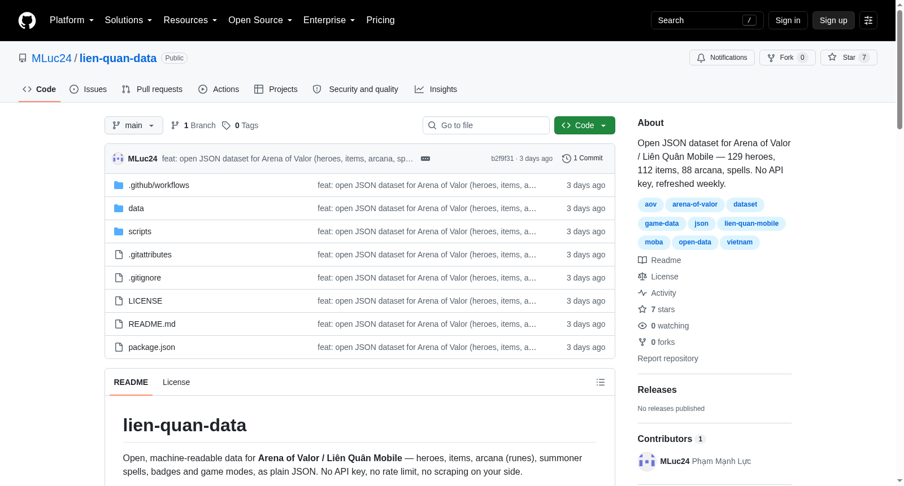Screen dimensions: 904x486
Task: Open the Insights tab
Action: 436,89
